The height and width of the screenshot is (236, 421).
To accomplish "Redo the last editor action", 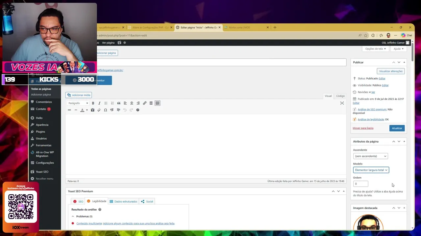I will pos(131,110).
